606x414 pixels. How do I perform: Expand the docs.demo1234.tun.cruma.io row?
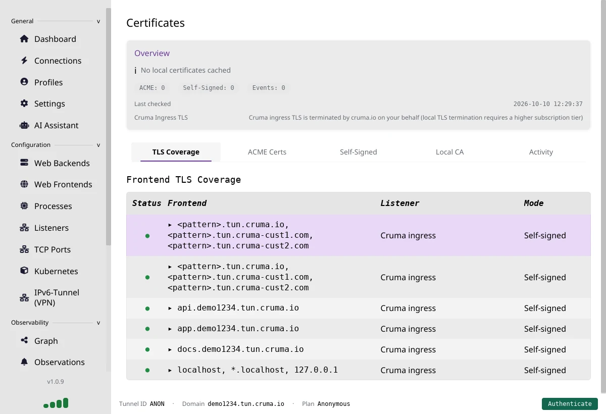[x=170, y=349]
